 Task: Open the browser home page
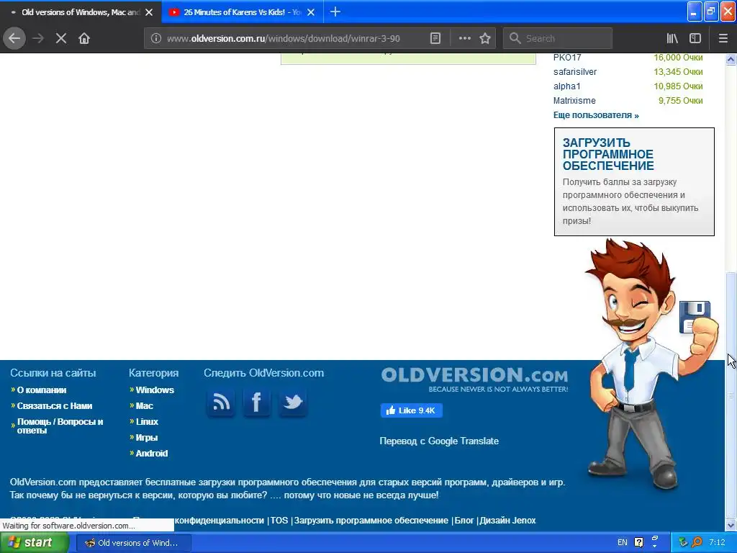coord(84,38)
